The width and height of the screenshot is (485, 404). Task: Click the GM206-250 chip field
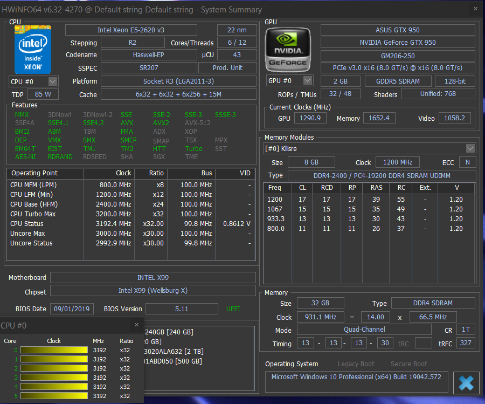pos(398,56)
